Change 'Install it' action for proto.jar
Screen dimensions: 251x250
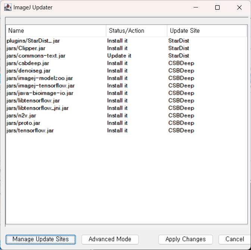point(117,123)
